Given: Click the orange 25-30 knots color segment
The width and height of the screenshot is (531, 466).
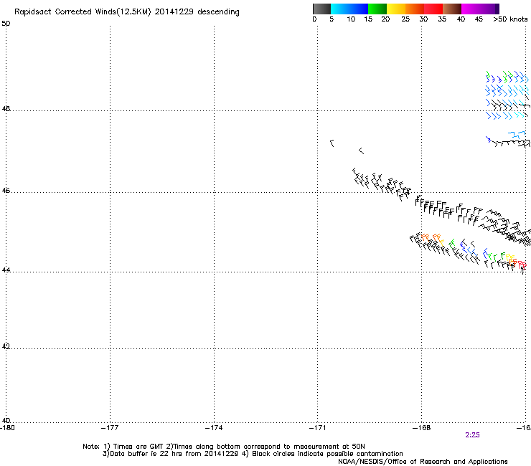Looking at the screenshot, I should [415, 9].
